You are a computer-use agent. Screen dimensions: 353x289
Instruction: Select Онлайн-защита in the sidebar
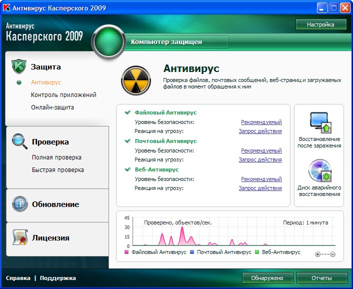tap(52, 107)
